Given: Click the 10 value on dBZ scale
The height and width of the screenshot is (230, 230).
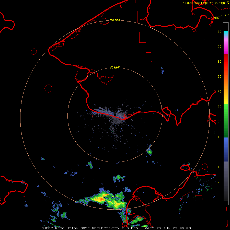Looking at the screenshot, I should tap(220, 137).
